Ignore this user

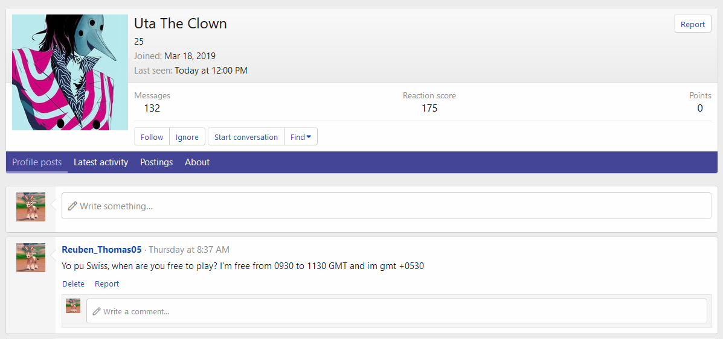[187, 137]
